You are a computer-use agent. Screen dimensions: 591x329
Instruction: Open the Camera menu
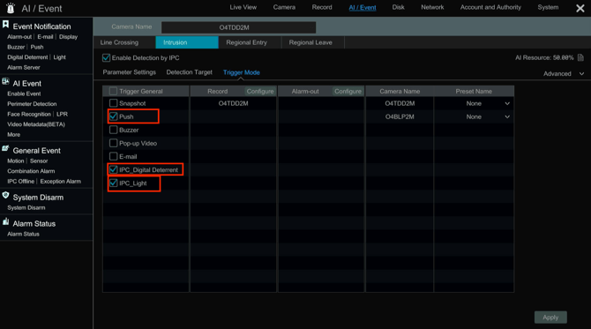[x=284, y=7]
